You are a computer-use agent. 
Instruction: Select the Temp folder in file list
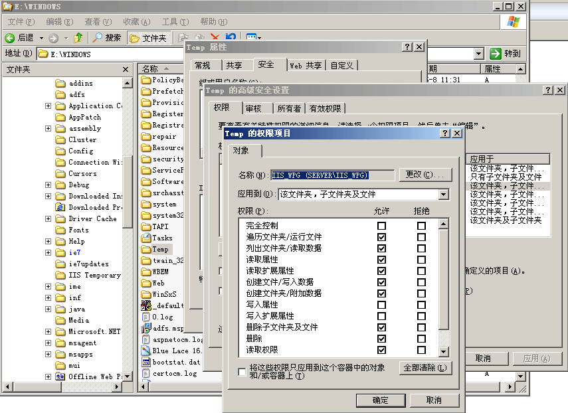(157, 249)
